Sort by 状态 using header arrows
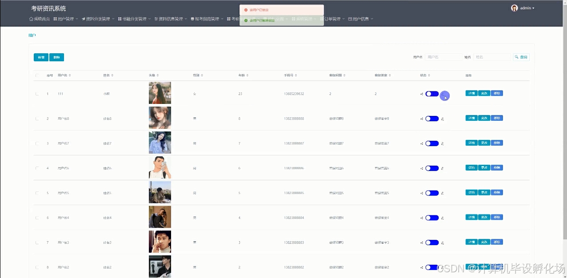The width and height of the screenshot is (567, 278). pos(429,75)
